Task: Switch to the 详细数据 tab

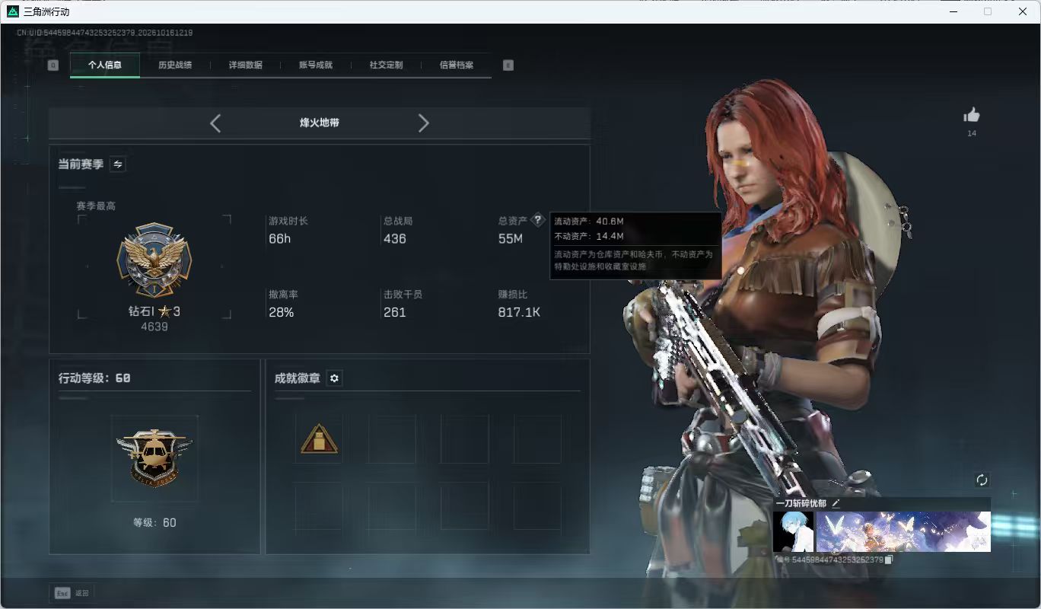Action: pyautogui.click(x=246, y=65)
